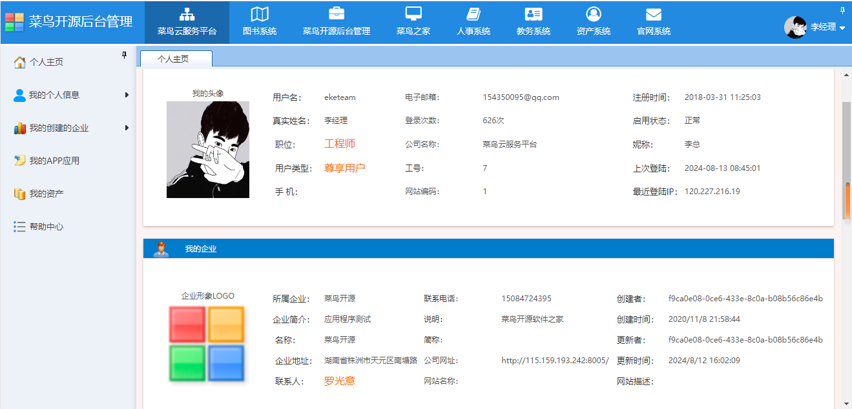Open 我的APP应用 in sidebar

(54, 161)
